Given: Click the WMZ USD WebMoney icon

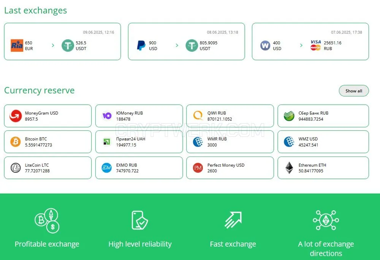Looking at the screenshot, I should (x=289, y=142).
